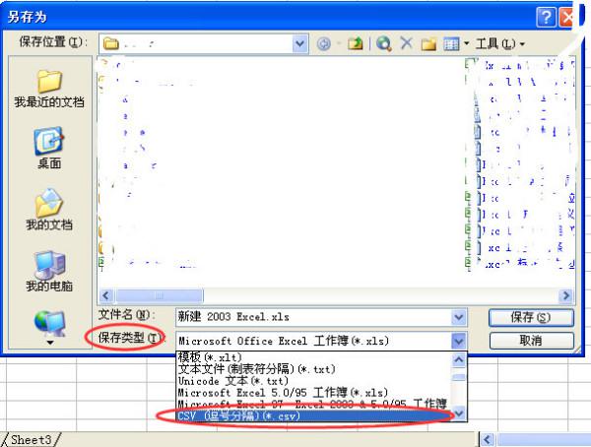Click the save type combo box field
This screenshot has height=447, width=591.
(x=313, y=341)
